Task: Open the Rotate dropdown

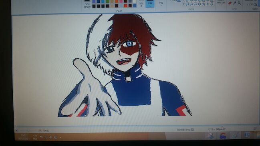Action: 250,4
